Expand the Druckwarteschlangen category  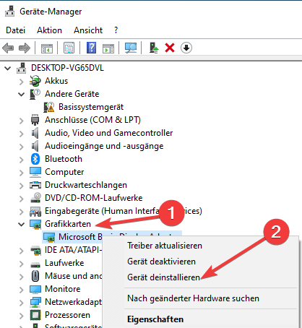tap(22, 186)
